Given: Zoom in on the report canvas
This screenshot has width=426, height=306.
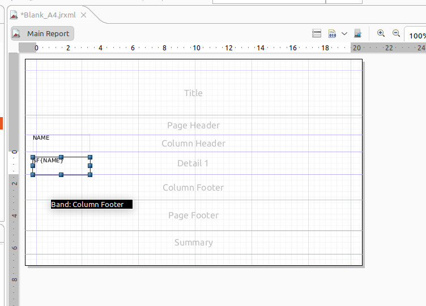Looking at the screenshot, I should coord(381,34).
